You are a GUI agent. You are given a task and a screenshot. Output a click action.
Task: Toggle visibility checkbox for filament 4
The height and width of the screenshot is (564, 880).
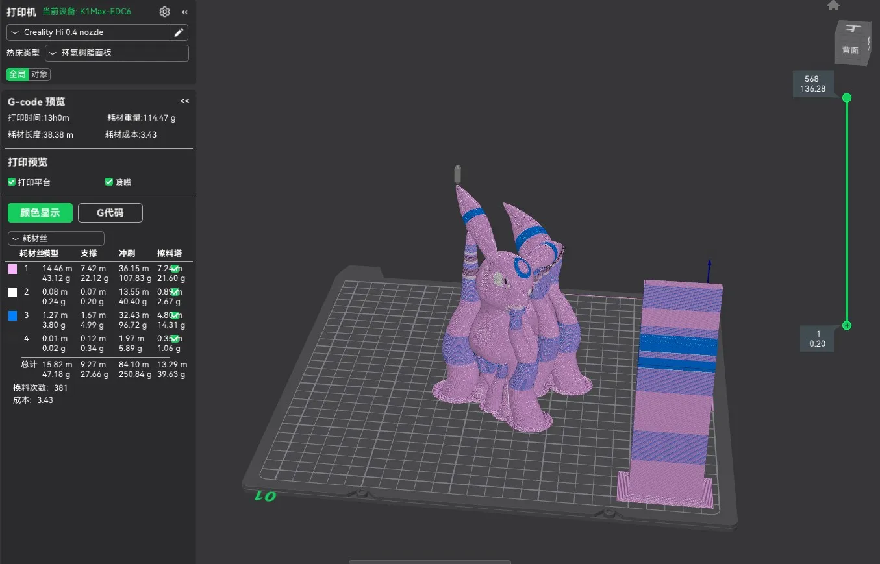coord(175,339)
